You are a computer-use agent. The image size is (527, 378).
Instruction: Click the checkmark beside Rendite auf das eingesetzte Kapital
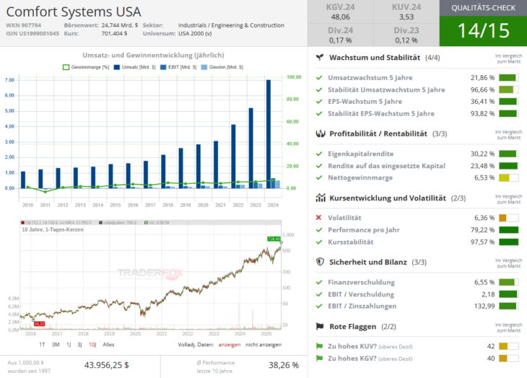pyautogui.click(x=319, y=166)
